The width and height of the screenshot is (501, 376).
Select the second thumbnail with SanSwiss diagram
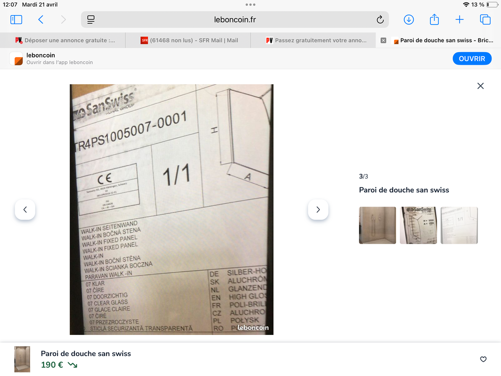[x=418, y=225]
